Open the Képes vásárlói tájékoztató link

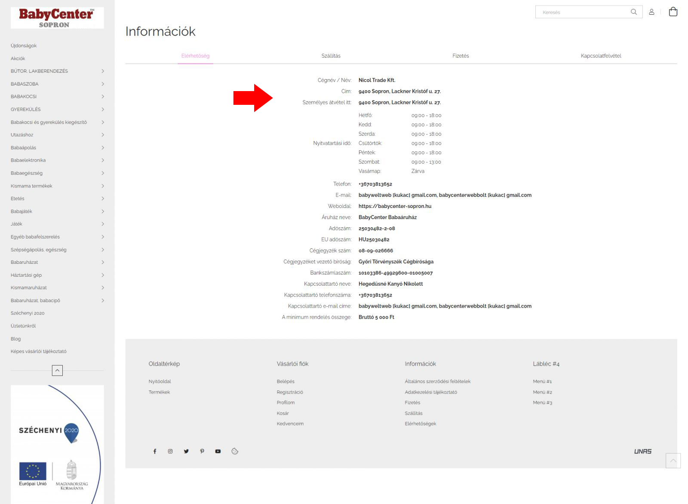tap(39, 351)
